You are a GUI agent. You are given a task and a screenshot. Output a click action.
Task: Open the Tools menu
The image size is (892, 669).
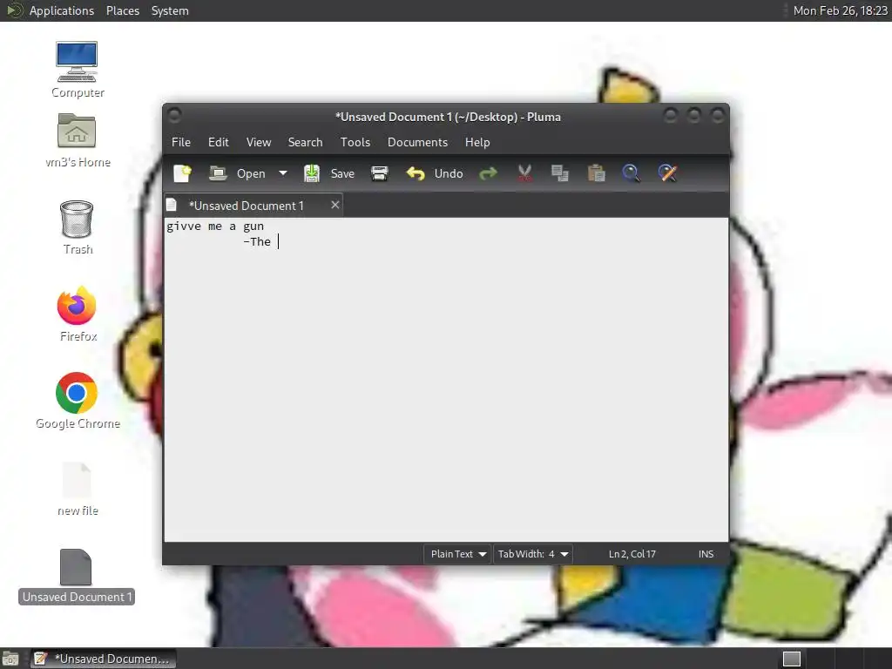tap(355, 142)
